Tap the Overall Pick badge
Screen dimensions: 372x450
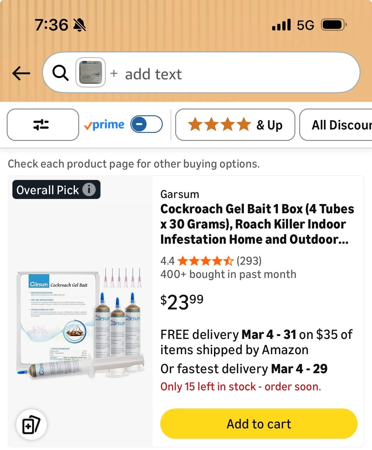coord(48,190)
